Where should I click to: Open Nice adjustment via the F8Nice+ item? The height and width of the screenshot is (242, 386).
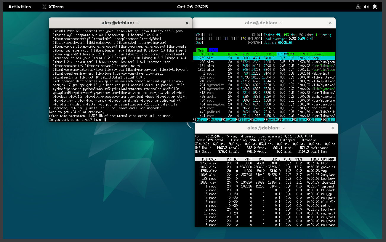pyautogui.click(x=299, y=119)
